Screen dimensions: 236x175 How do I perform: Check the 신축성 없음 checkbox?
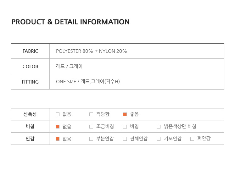(x=58, y=114)
